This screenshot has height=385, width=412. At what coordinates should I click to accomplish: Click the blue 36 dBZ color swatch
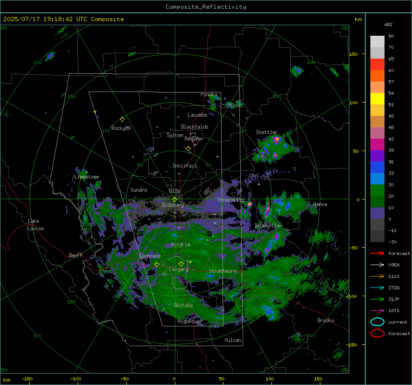(x=377, y=167)
